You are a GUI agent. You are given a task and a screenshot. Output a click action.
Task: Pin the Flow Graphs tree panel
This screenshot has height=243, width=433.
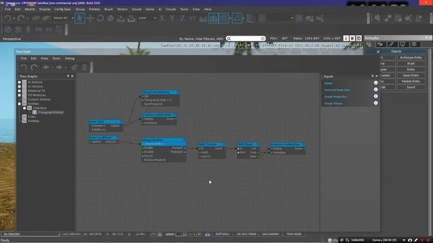tap(68, 76)
